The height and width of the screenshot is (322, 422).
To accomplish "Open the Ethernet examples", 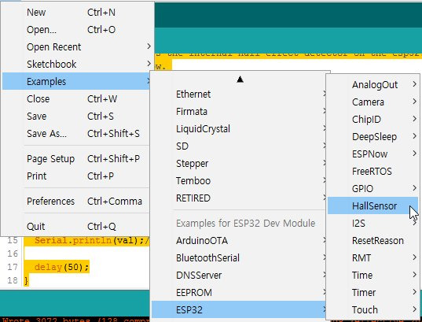I will click(239, 94).
